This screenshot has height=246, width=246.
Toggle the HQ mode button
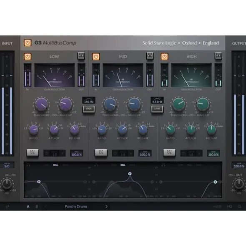[229, 206]
